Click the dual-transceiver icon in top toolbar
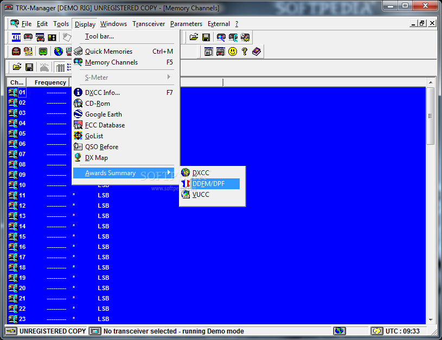 pos(40,37)
